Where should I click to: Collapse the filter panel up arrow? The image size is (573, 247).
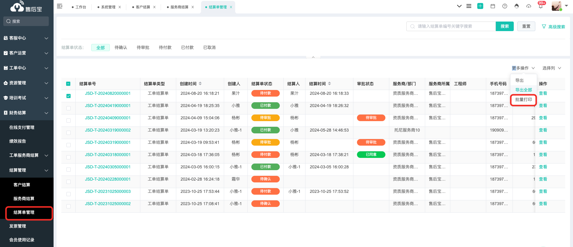point(313,57)
